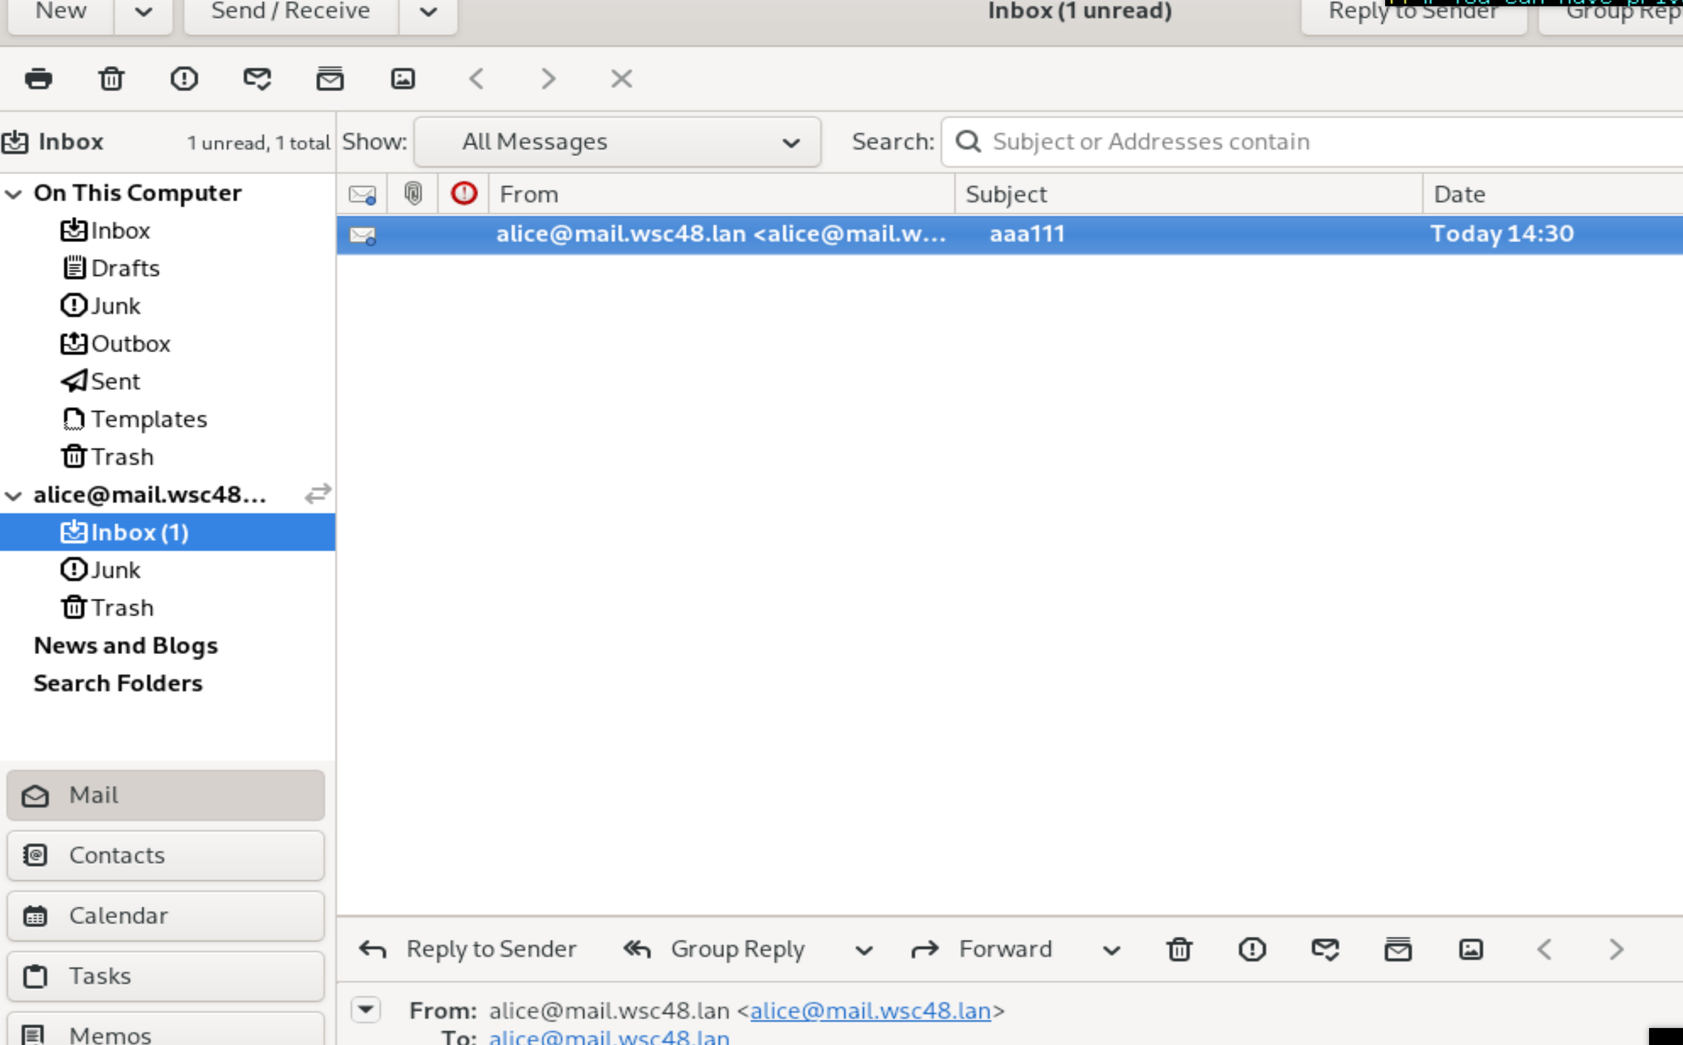Toggle read status icon on aaa111 message
Screen dimensions: 1683x1045
(x=363, y=235)
